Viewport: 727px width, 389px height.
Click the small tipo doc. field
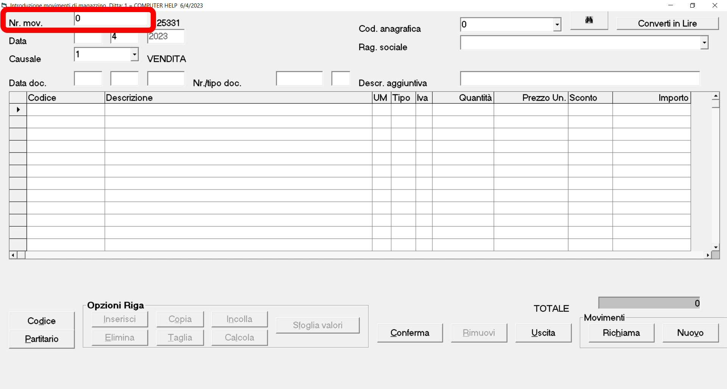[x=341, y=79]
